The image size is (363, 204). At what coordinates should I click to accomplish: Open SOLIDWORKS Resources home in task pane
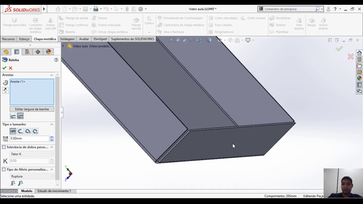(359, 53)
